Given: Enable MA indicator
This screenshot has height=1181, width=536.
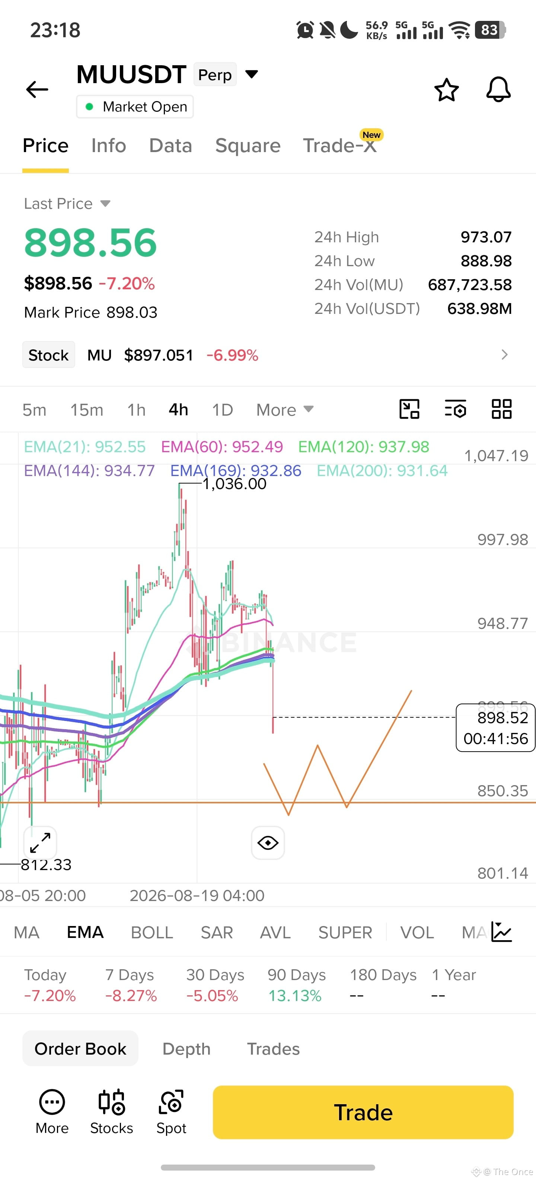Looking at the screenshot, I should point(26,932).
